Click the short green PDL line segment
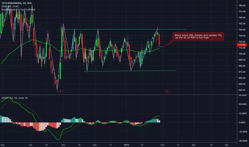This screenshot has height=147, width=249. 161,47
